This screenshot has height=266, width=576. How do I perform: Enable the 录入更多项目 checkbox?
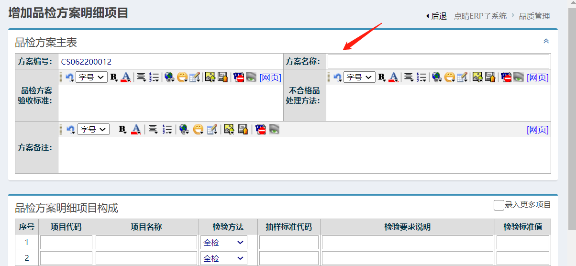[x=498, y=205]
